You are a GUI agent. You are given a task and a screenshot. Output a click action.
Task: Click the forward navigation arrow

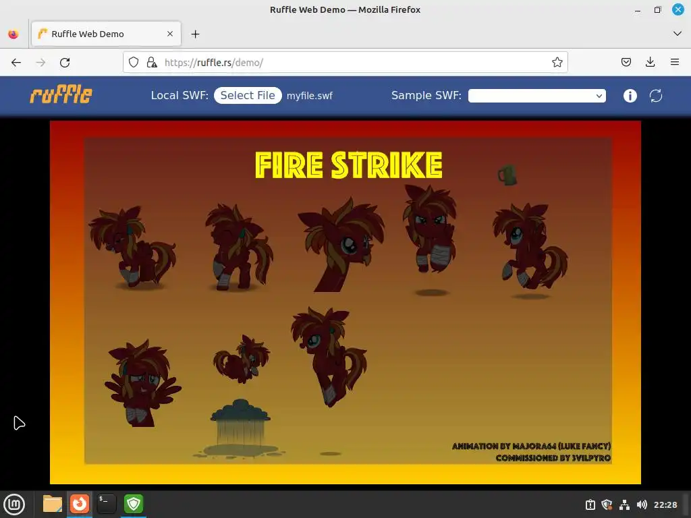tap(40, 63)
